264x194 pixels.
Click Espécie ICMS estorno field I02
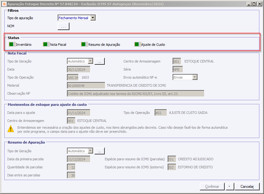coord(172,167)
